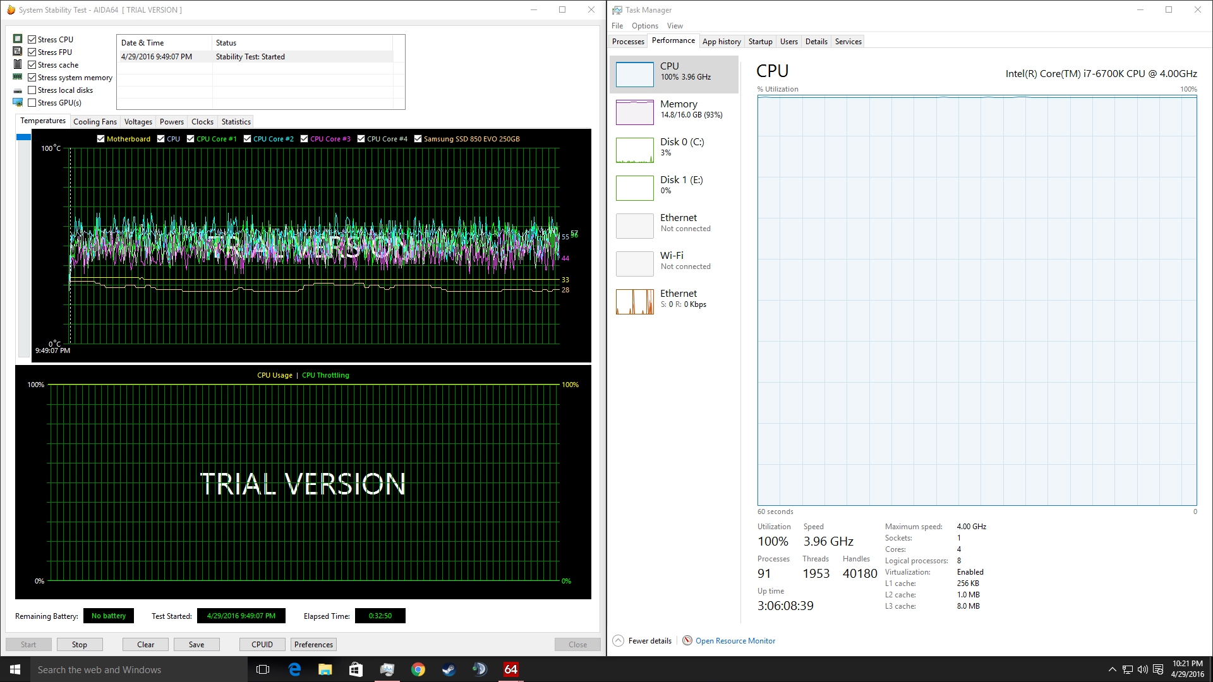Open Google Chrome from the taskbar

click(x=418, y=669)
